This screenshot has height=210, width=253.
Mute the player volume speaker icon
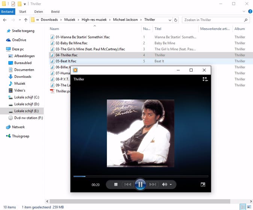[x=164, y=184]
